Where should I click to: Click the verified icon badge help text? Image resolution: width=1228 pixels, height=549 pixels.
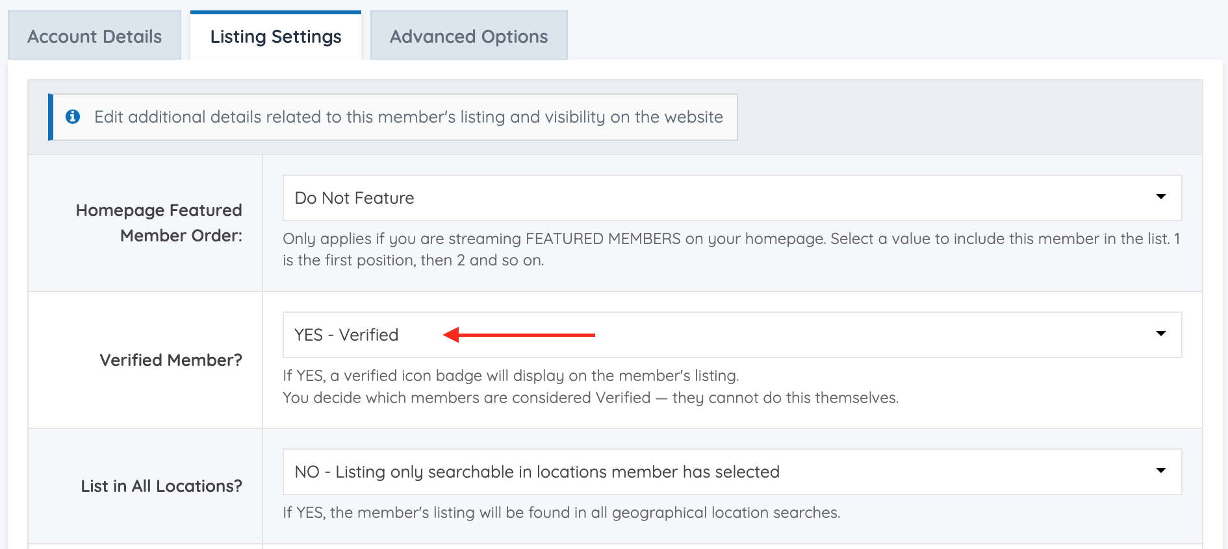point(511,376)
